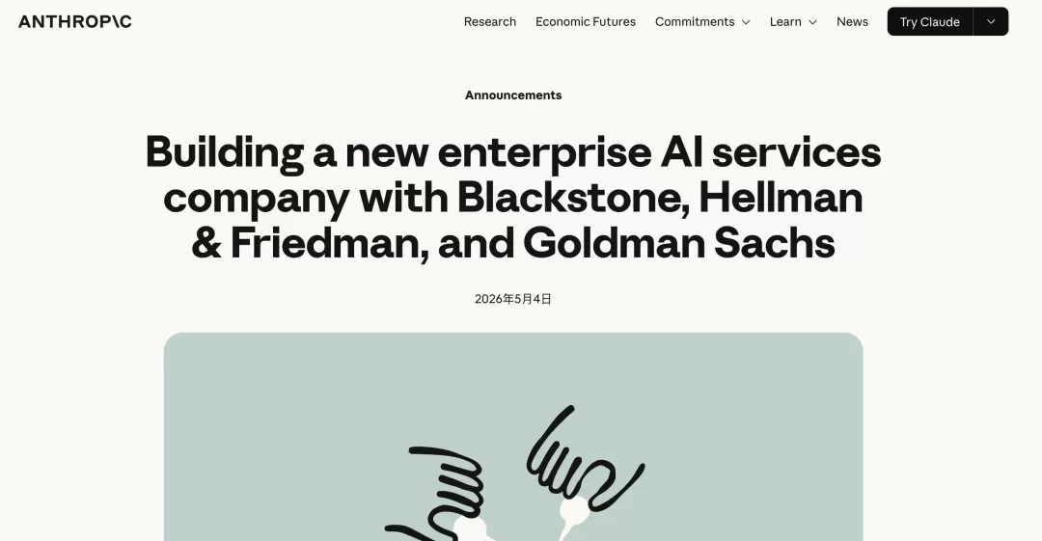Click the article headline title
Screen dimensions: 1042x541
(x=513, y=198)
